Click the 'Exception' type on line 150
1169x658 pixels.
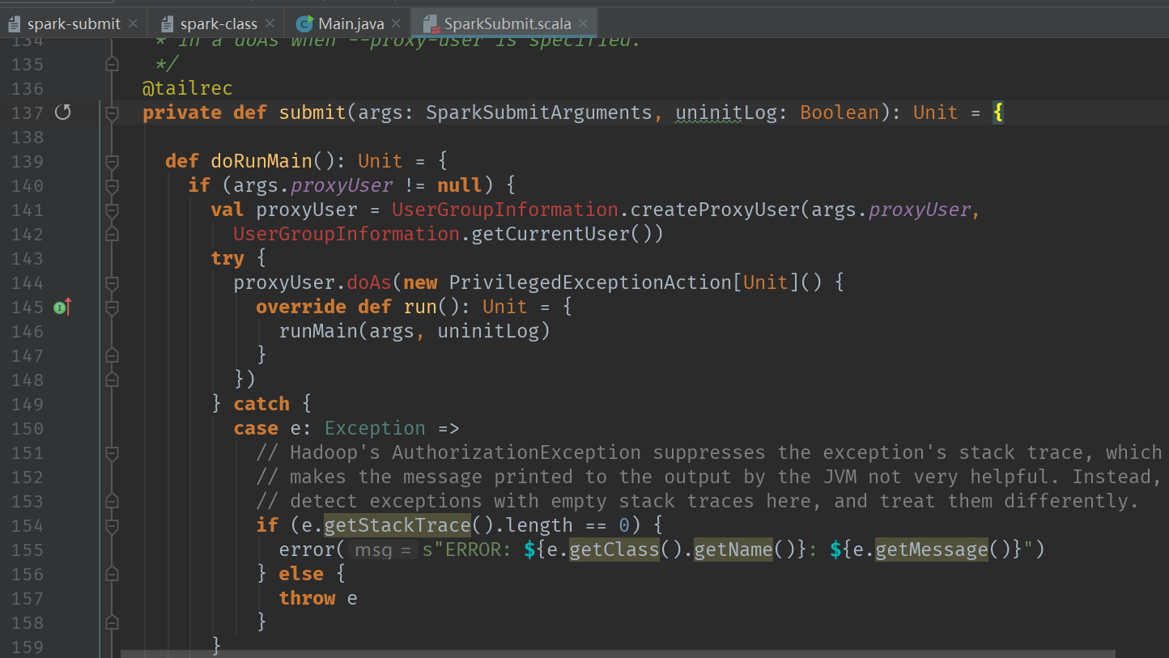tap(375, 428)
